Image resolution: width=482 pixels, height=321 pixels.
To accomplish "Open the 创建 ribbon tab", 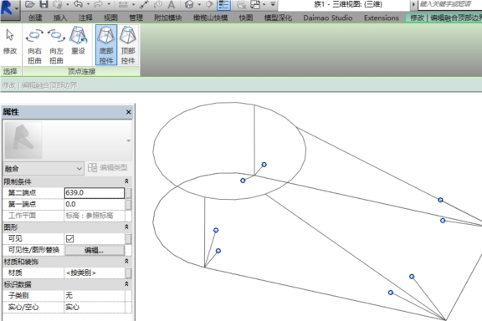I will 35,18.
